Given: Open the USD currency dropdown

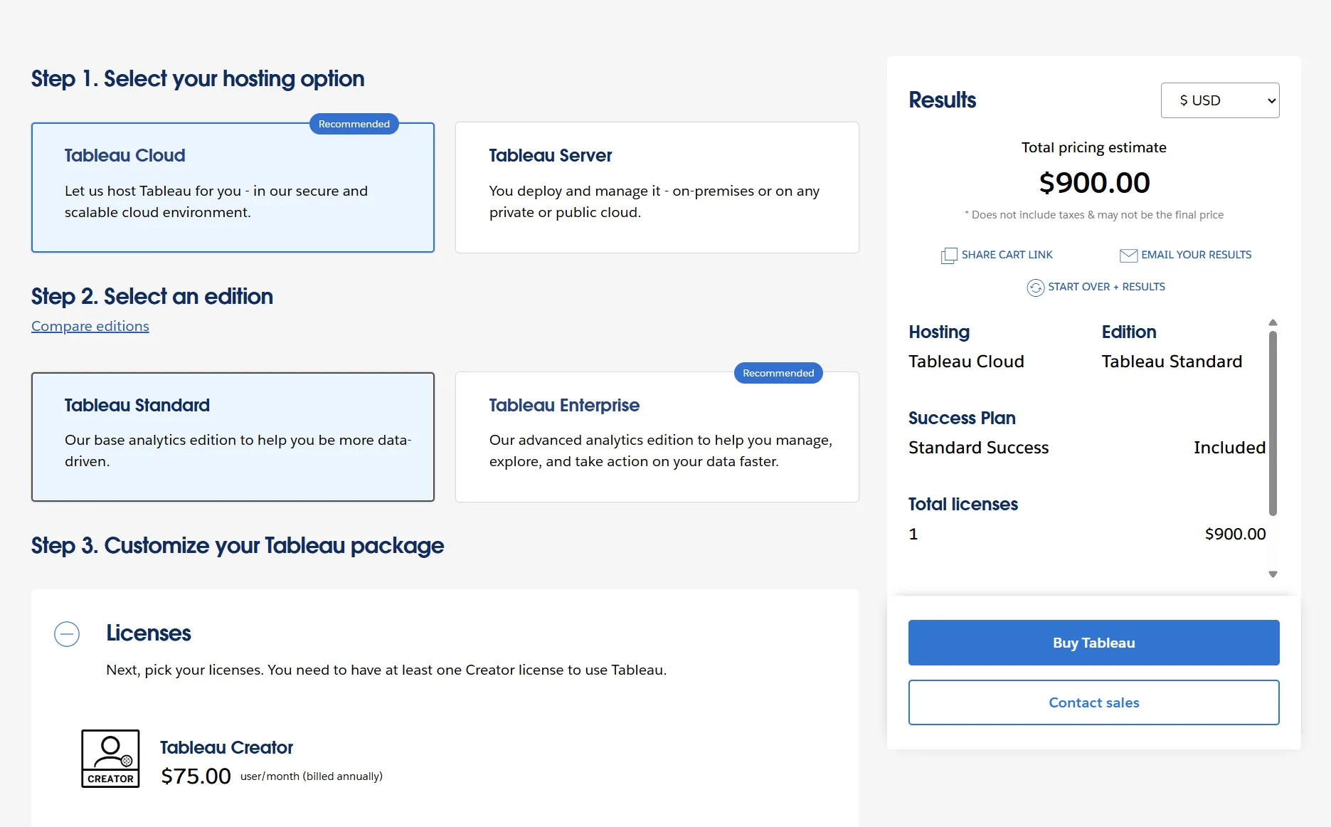Looking at the screenshot, I should [1220, 100].
